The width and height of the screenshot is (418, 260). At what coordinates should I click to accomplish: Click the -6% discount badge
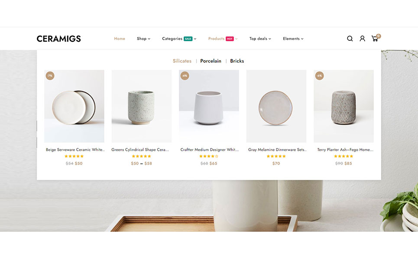(319, 76)
